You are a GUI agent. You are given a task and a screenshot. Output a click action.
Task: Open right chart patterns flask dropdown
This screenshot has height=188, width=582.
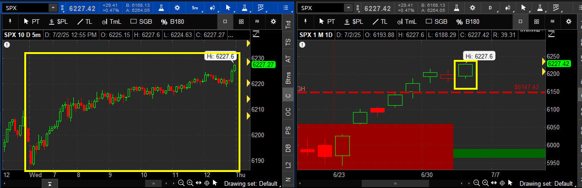pyautogui.click(x=540, y=8)
